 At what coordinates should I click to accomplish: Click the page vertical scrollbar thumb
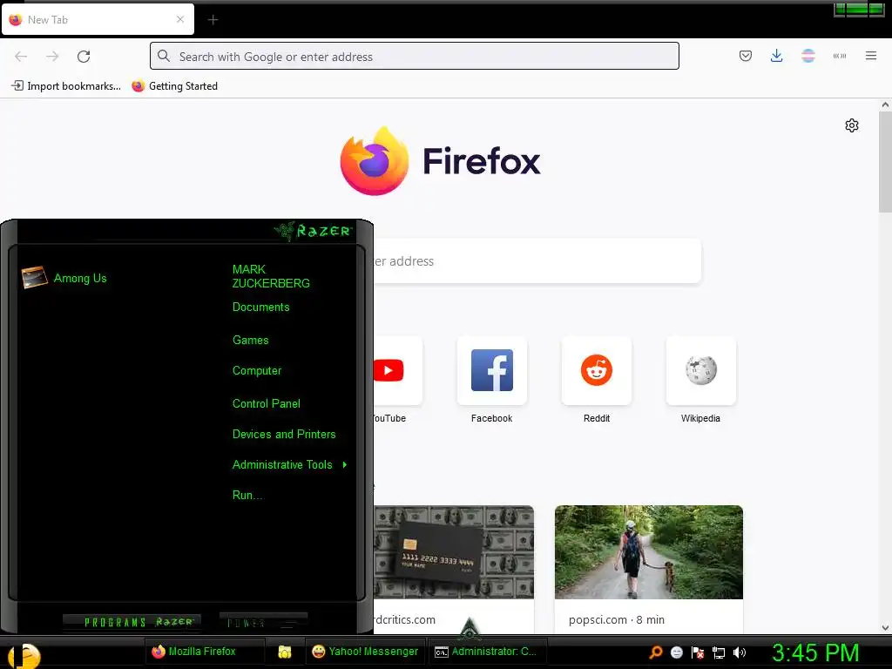click(885, 162)
